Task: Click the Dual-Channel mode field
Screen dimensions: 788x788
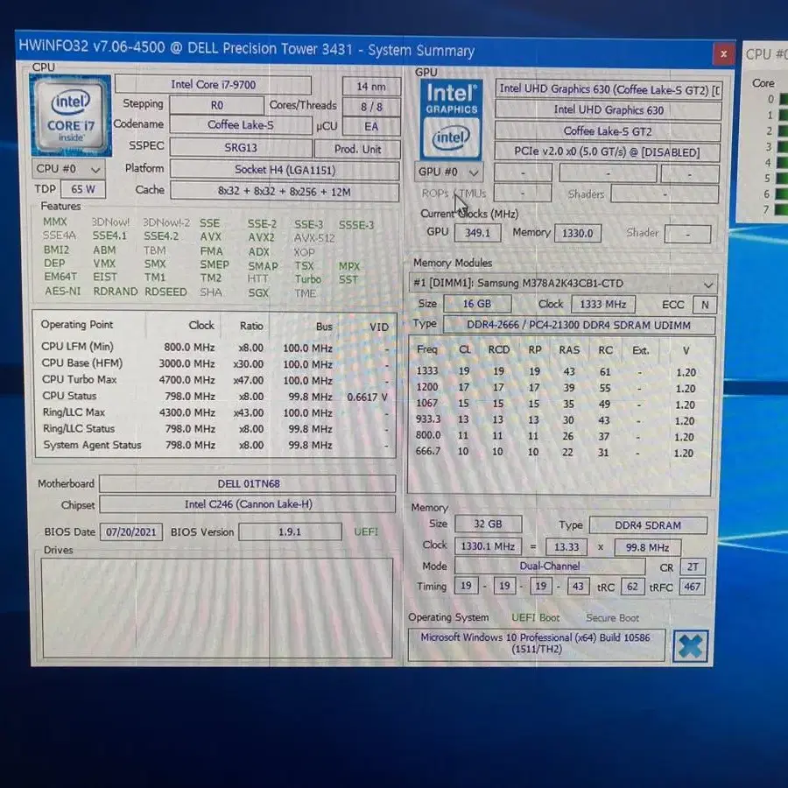Action: pyautogui.click(x=550, y=566)
